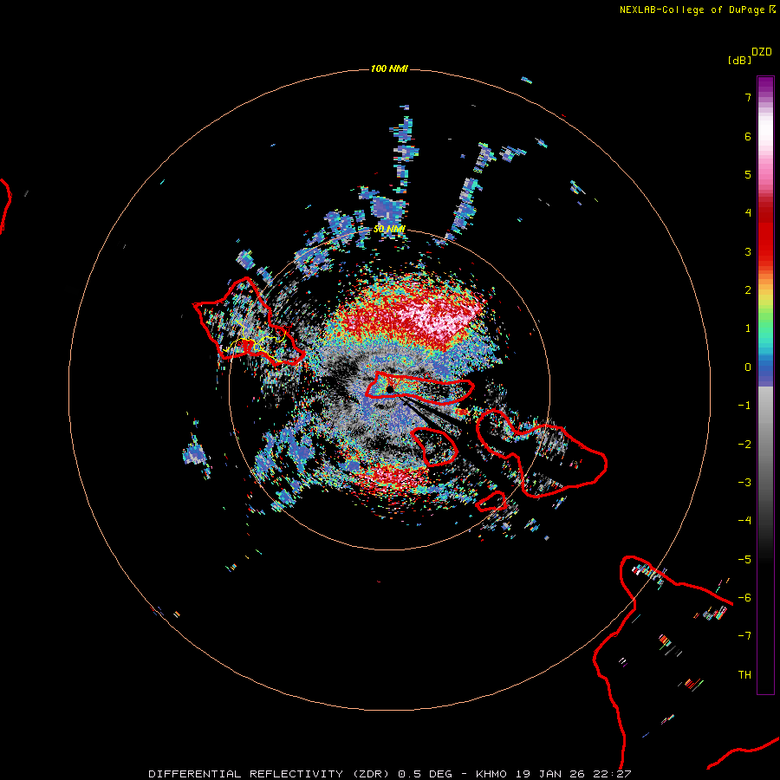Viewport: 780px width, 780px height.
Task: Click the '100 NMI' range ring label
Action: pos(389,68)
